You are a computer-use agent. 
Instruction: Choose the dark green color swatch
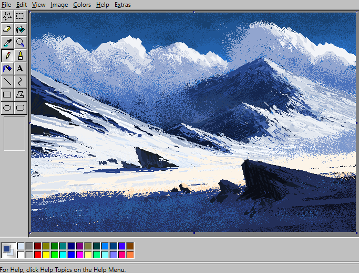coord(55,246)
